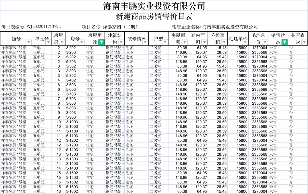Image resolution: width=308 pixels, height=194 pixels.
Task: Select the 价目表编号 WJ2022011713792 cell
Action: point(31,27)
